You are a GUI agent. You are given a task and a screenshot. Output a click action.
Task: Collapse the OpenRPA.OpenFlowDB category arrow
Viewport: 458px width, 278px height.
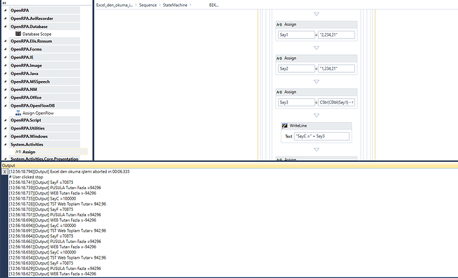5,105
